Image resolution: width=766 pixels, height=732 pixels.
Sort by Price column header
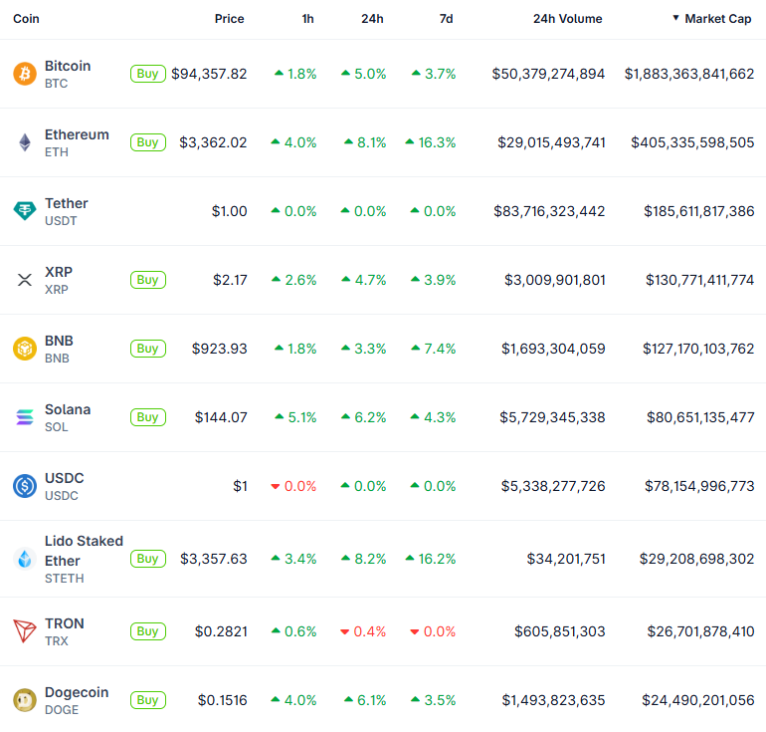229,19
